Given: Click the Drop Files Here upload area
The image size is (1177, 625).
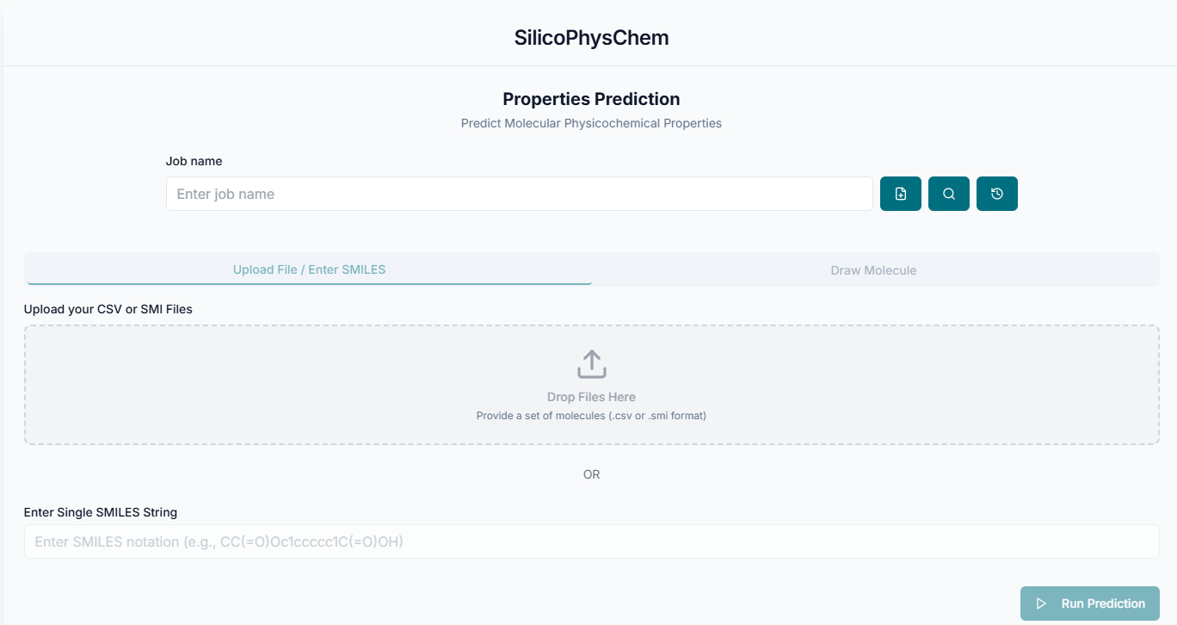Looking at the screenshot, I should point(591,385).
